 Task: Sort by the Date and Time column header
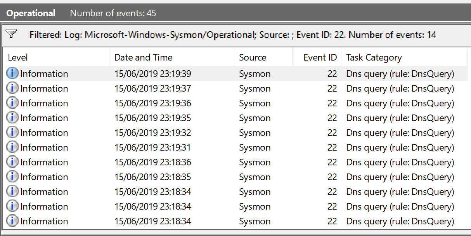pos(171,57)
